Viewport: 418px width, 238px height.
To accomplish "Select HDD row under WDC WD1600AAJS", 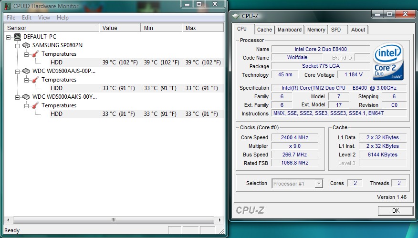I will (x=136, y=88).
